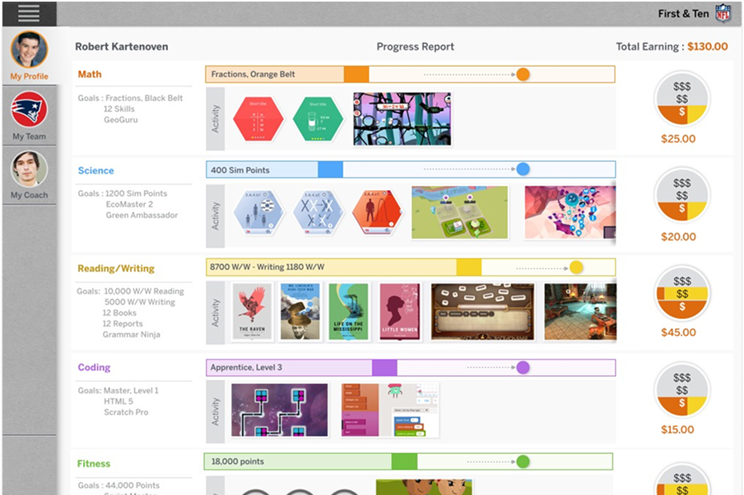The height and width of the screenshot is (495, 744).
Task: Open the Mr. Lincoln's High-Tech War book
Action: tap(300, 312)
